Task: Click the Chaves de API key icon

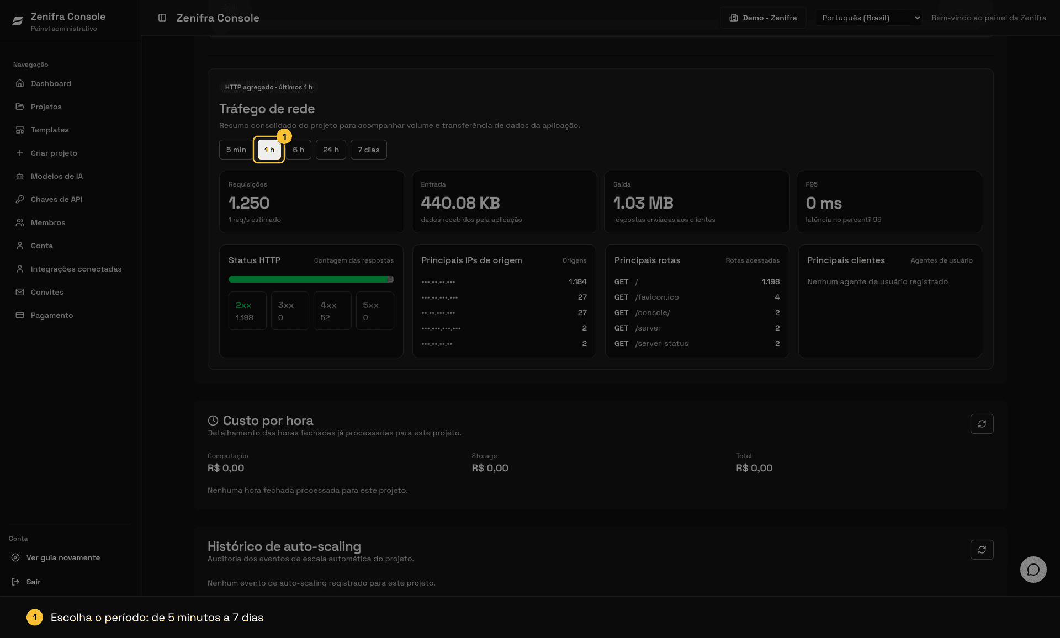Action: tap(20, 199)
